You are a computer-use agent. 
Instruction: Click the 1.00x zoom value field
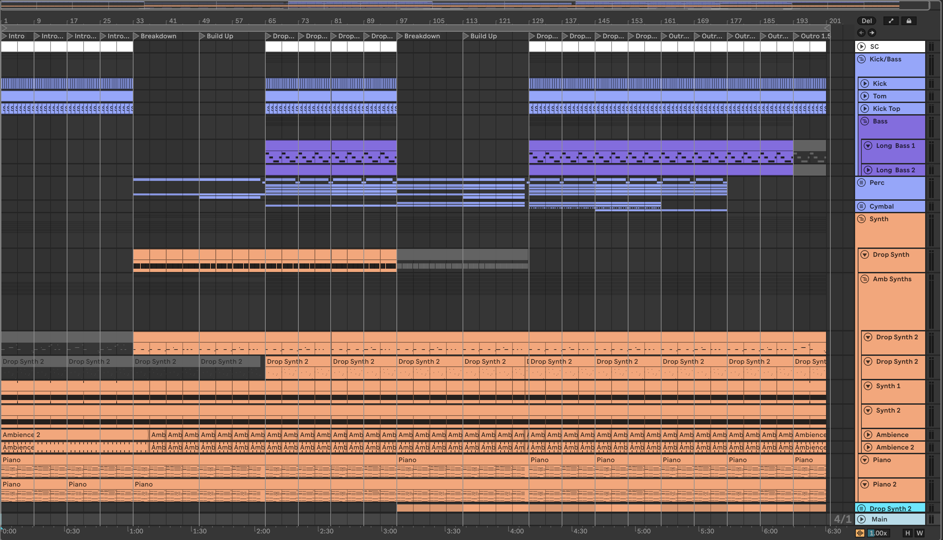(878, 533)
